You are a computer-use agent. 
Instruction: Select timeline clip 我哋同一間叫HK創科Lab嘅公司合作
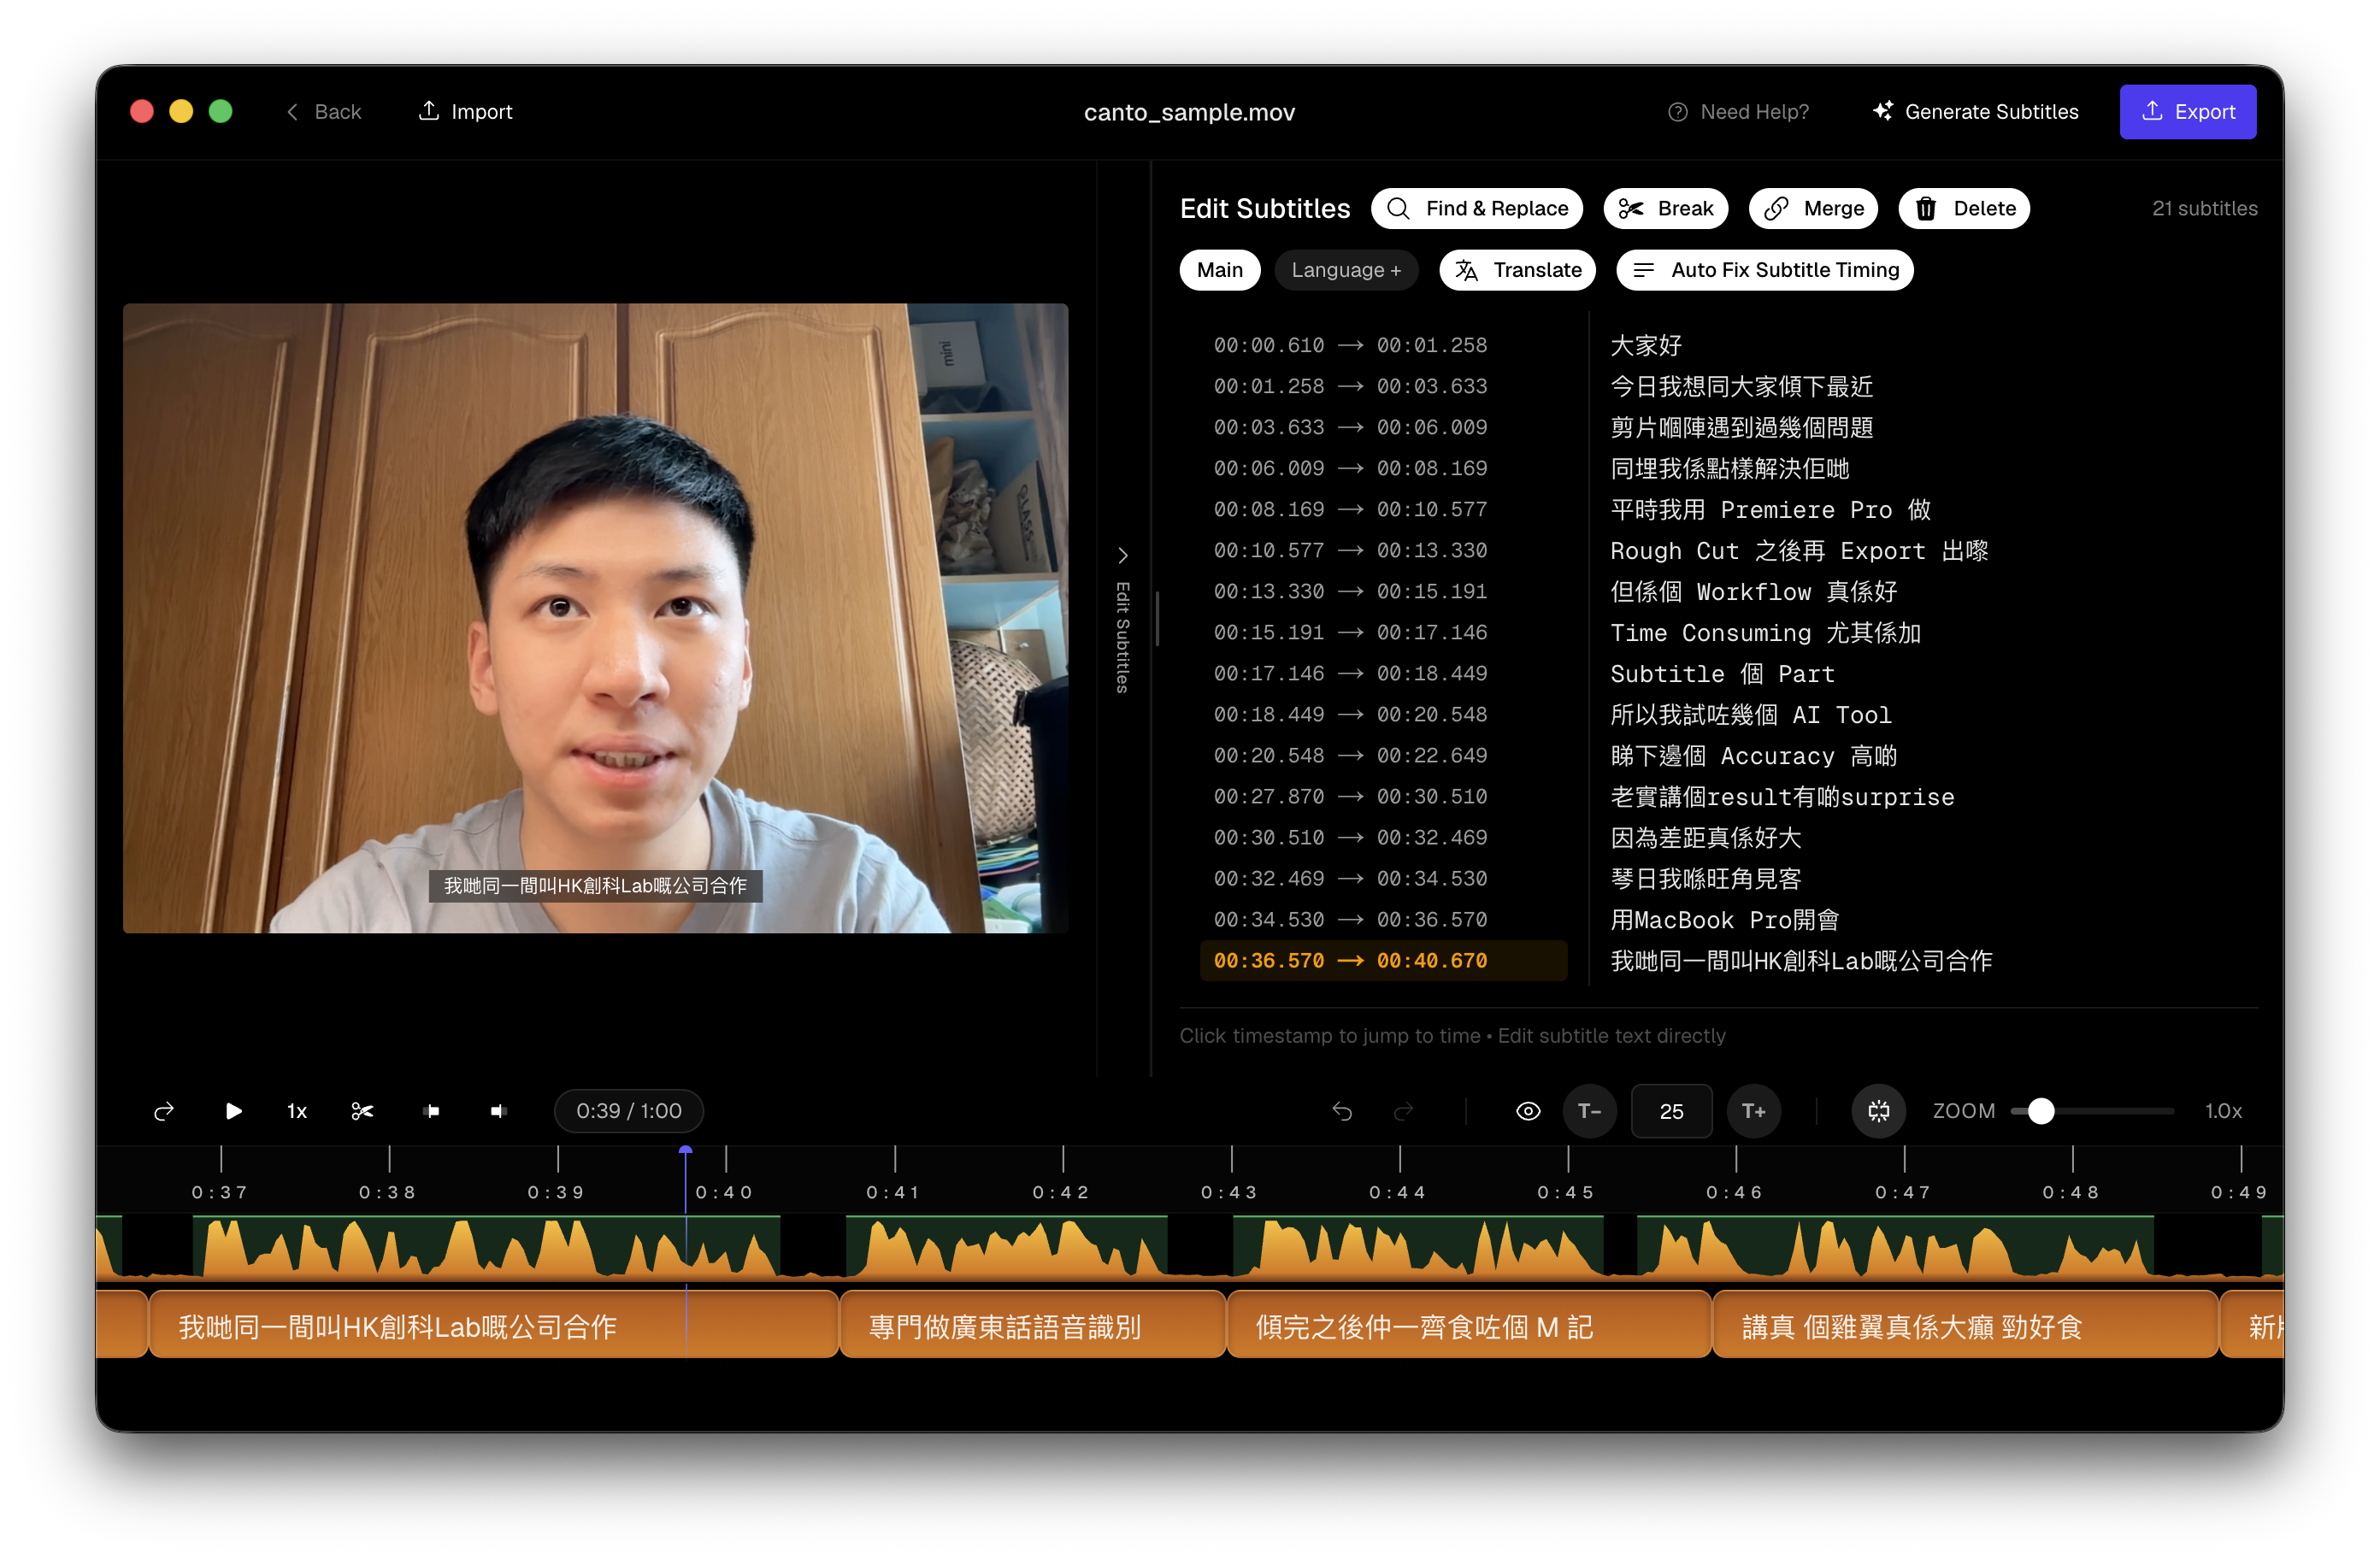[493, 1325]
